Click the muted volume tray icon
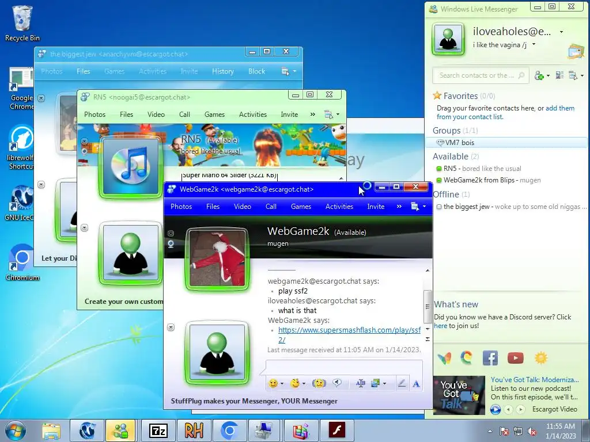 click(532, 431)
